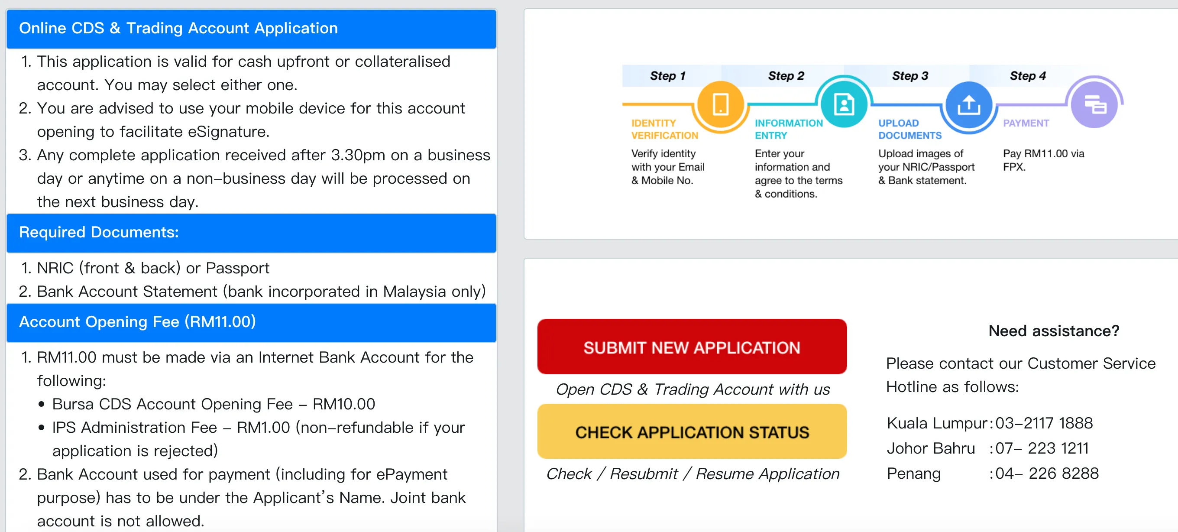Image resolution: width=1178 pixels, height=532 pixels.
Task: Click the Need assistance? heading
Action: [x=1054, y=331]
